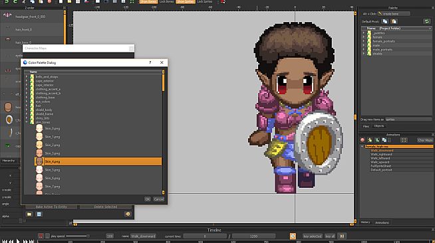Click the red record icon near play speed
The height and width of the screenshot is (243, 435).
[x=41, y=236]
